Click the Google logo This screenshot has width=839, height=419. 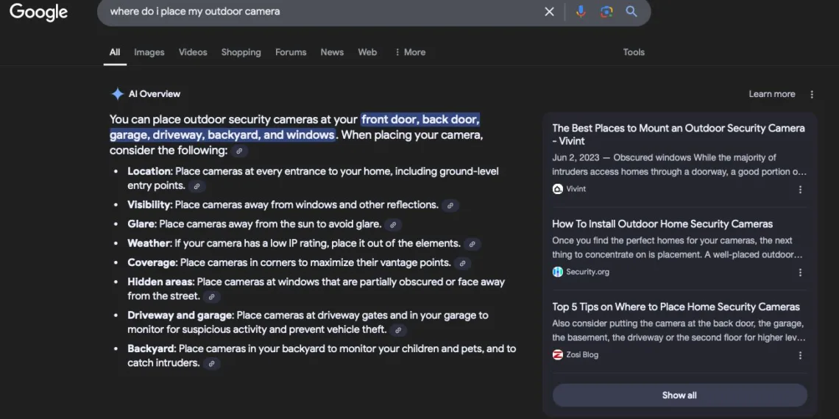pos(38,12)
